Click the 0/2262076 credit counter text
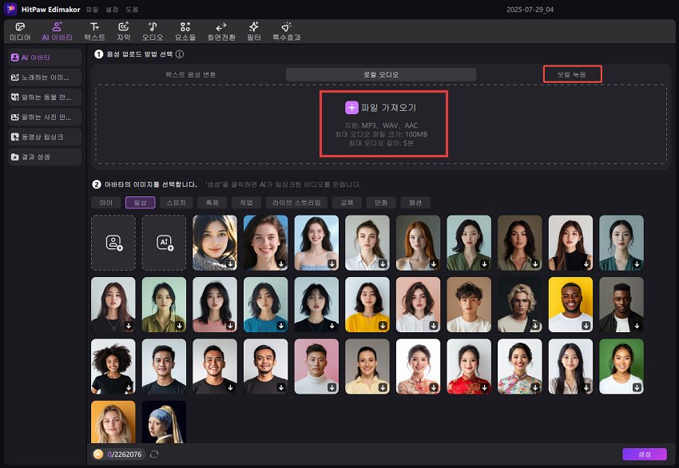 click(x=125, y=454)
